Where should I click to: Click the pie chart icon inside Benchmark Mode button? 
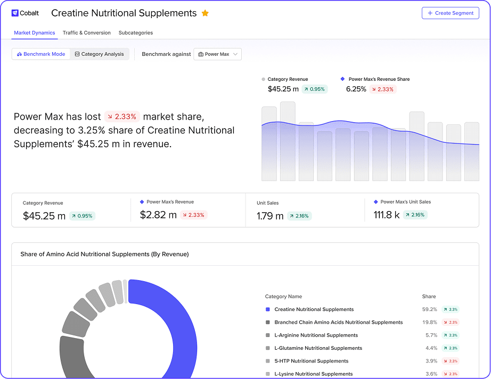[x=21, y=54]
